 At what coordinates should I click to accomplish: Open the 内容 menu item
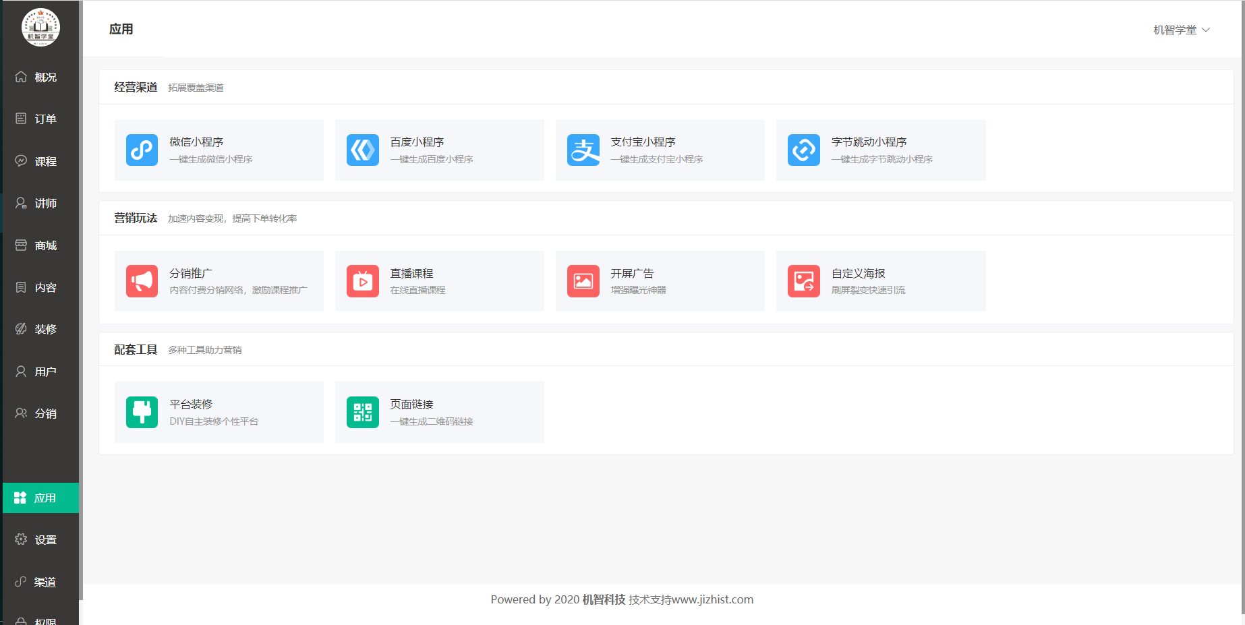(x=40, y=287)
